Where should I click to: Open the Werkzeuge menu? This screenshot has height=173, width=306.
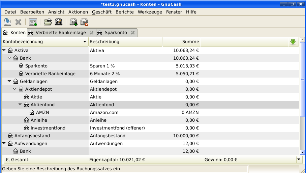(x=150, y=12)
